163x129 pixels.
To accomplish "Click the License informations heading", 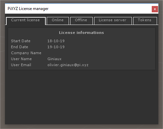I will coord(81,33).
